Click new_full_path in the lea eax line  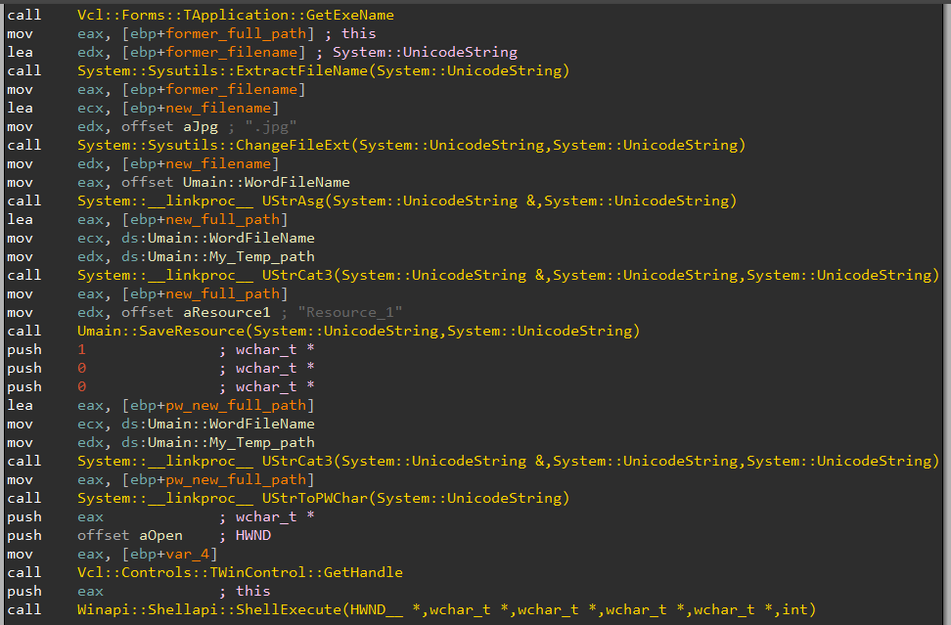[223, 219]
